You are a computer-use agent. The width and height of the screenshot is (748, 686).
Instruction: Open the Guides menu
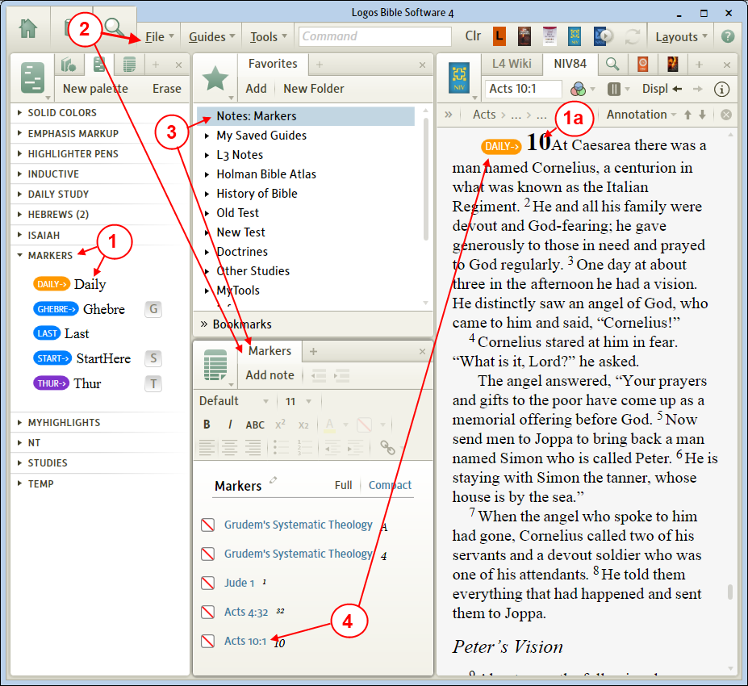pyautogui.click(x=211, y=37)
